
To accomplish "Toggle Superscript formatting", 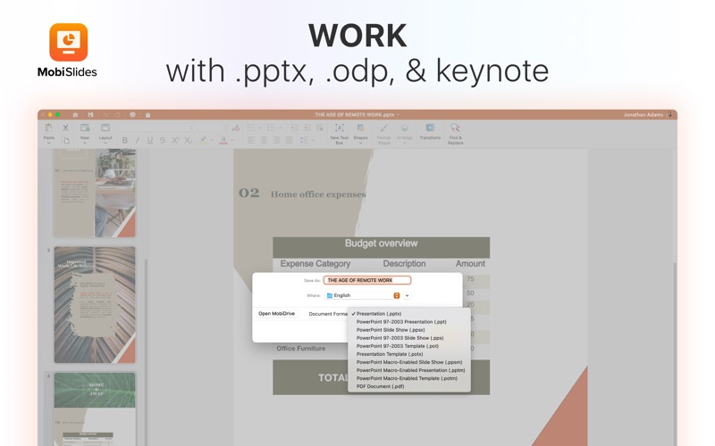I will pyautogui.click(x=175, y=141).
